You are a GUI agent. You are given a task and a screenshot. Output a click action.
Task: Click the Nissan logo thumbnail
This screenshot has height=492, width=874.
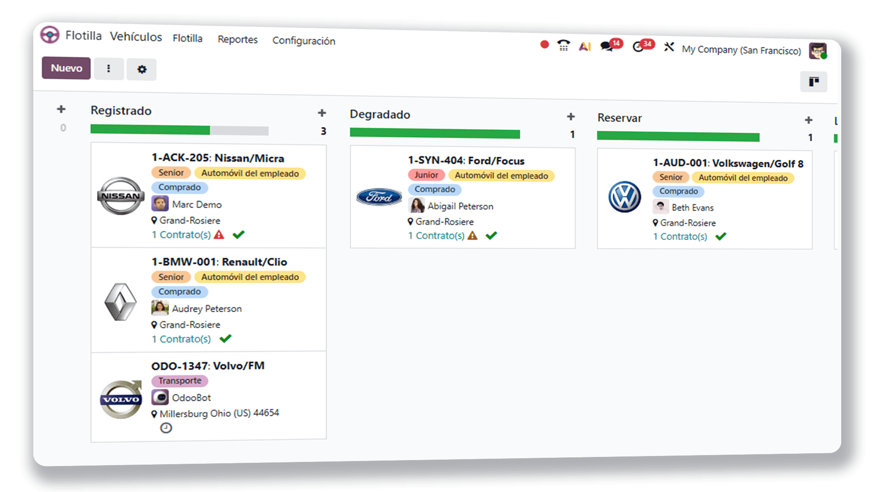[121, 196]
